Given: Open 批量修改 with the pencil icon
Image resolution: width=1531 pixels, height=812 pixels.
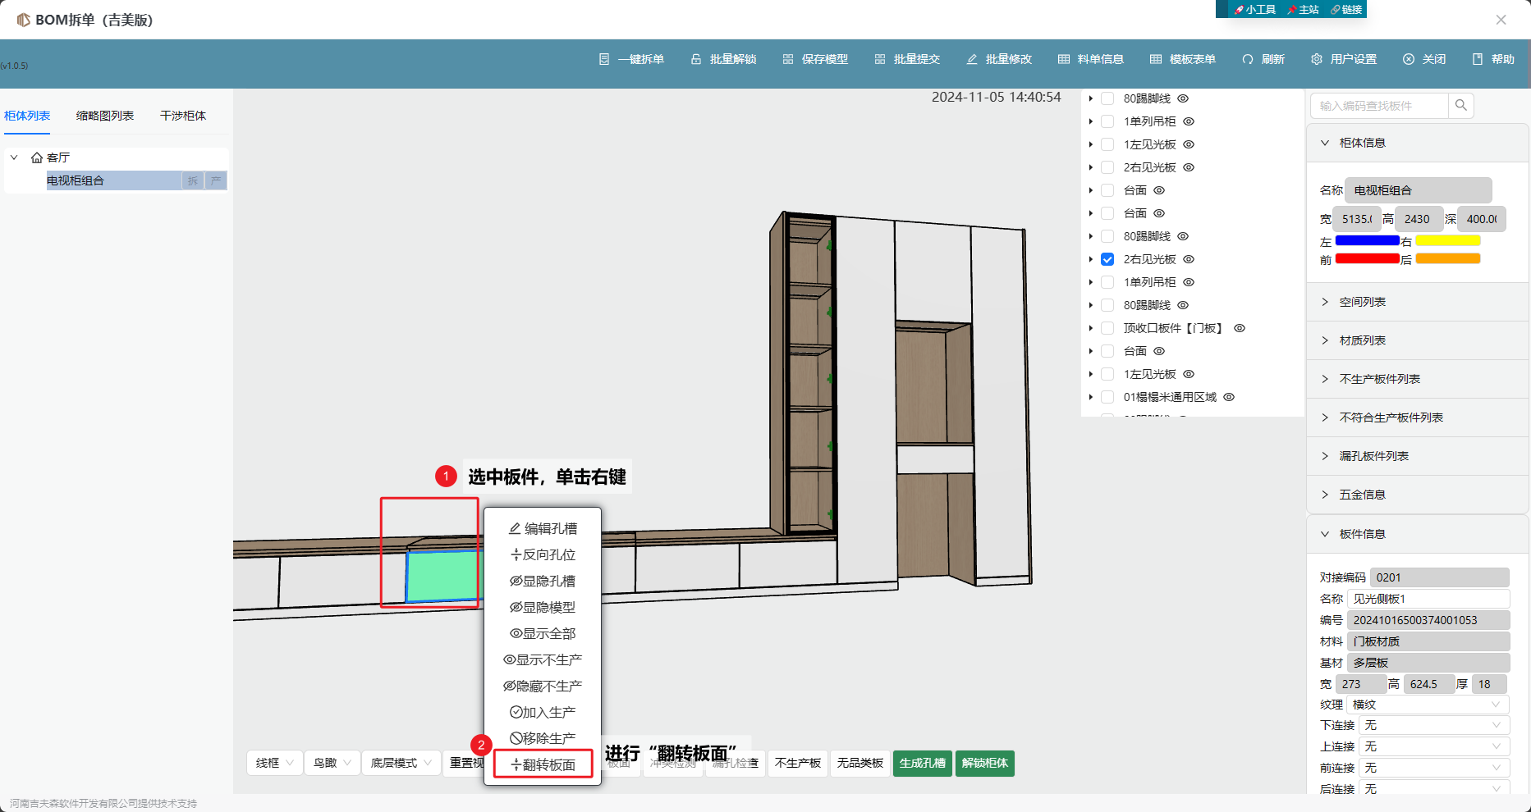Looking at the screenshot, I should tap(972, 59).
